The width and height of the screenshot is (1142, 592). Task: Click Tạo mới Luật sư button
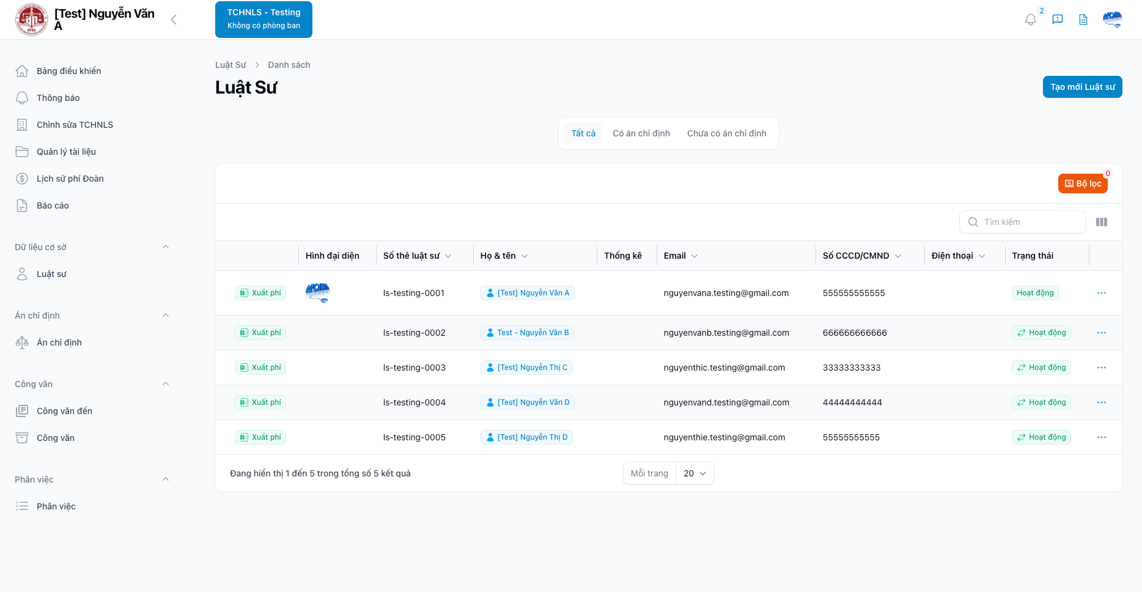(1082, 87)
